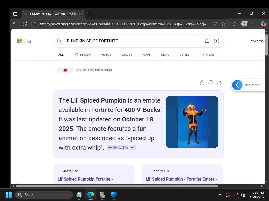Screen dimensions: 269x201
Task: Switch to the IMAGES tab
Action: click(x=127, y=55)
